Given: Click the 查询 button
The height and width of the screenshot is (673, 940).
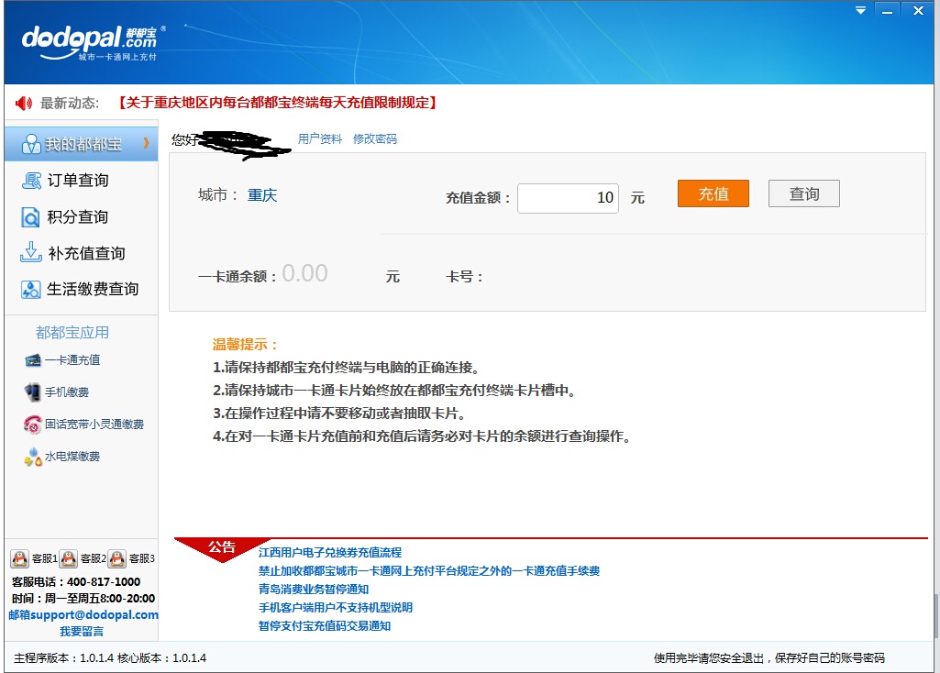Looking at the screenshot, I should point(804,193).
